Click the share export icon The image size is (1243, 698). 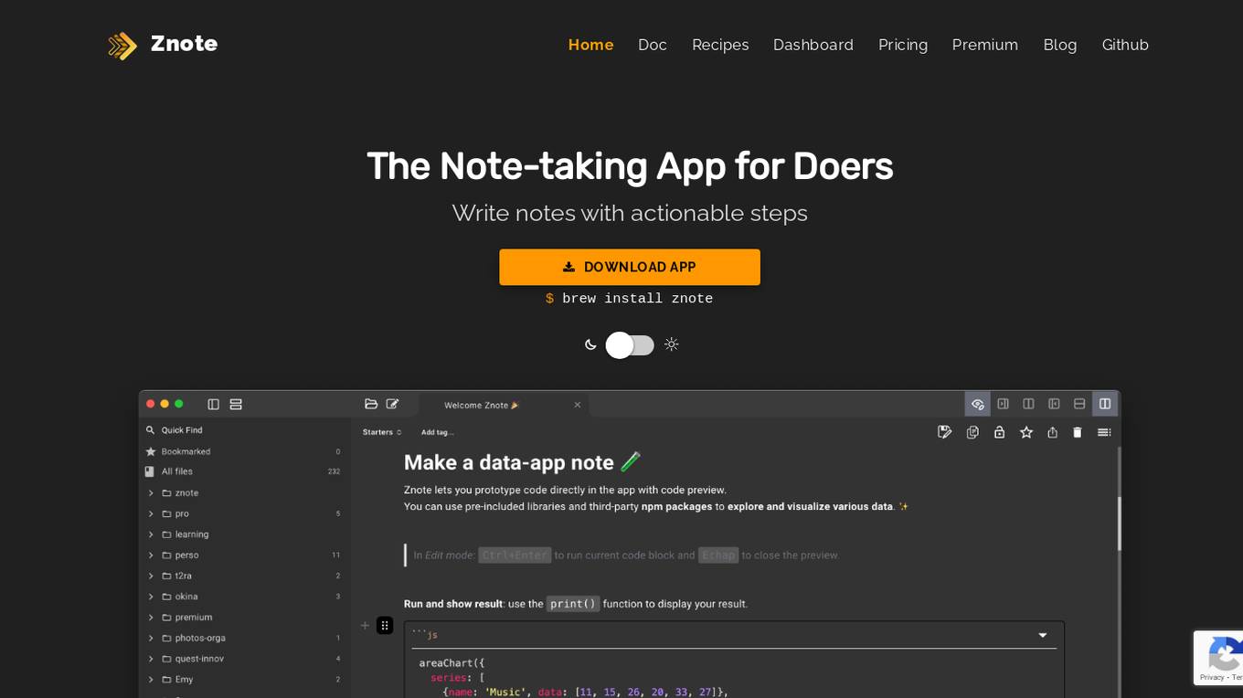[1053, 432]
